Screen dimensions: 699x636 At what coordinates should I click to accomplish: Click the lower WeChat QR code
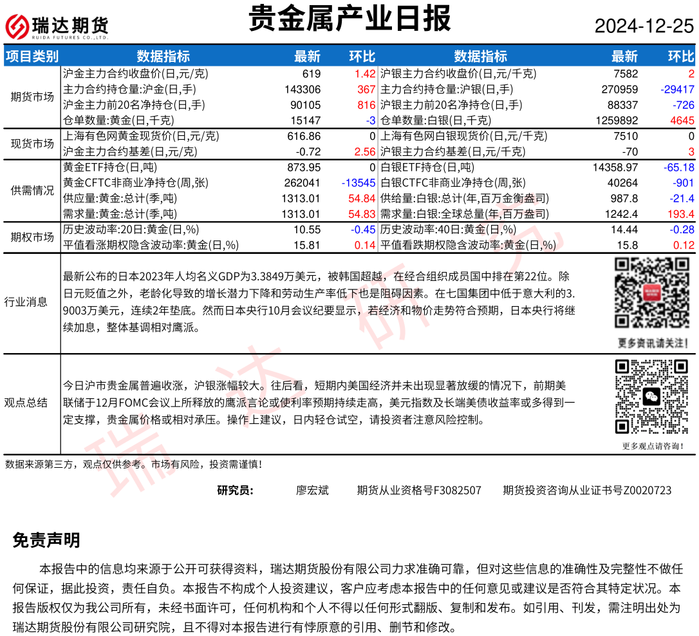coord(652,397)
